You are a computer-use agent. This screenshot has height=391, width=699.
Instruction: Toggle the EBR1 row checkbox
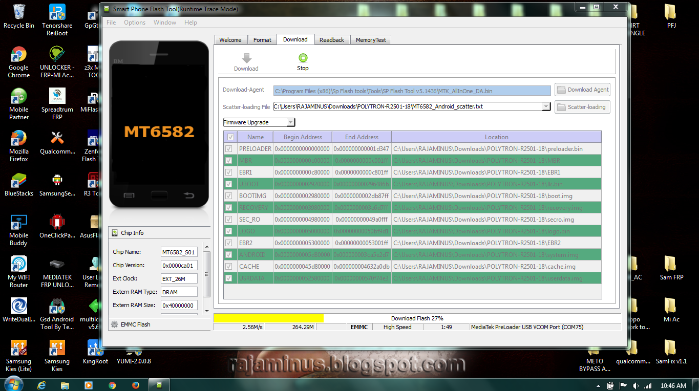click(229, 172)
